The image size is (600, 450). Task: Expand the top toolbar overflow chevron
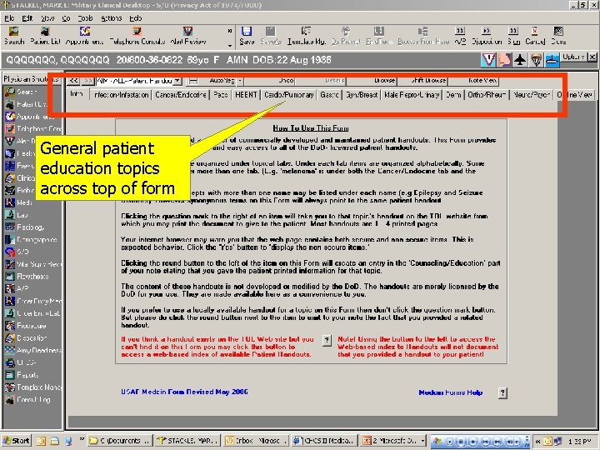(230, 31)
